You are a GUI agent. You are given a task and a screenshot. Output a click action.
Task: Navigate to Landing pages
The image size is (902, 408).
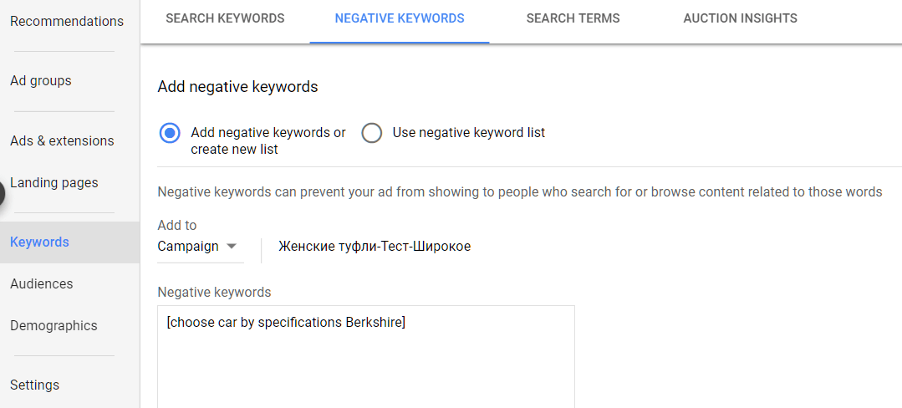coord(54,183)
